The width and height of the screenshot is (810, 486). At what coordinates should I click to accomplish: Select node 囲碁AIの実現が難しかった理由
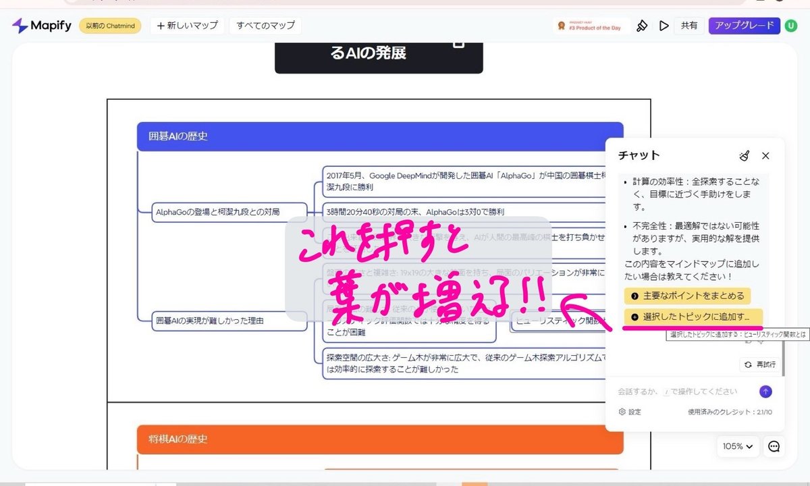pos(230,321)
